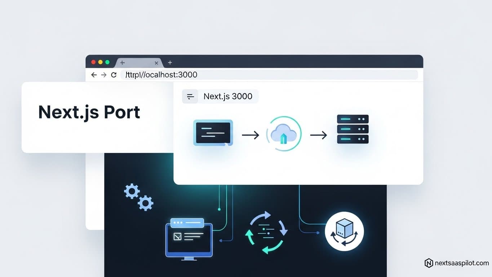Reload the page with the refresh icon
Viewport: 492px width, 277px height.
(114, 75)
